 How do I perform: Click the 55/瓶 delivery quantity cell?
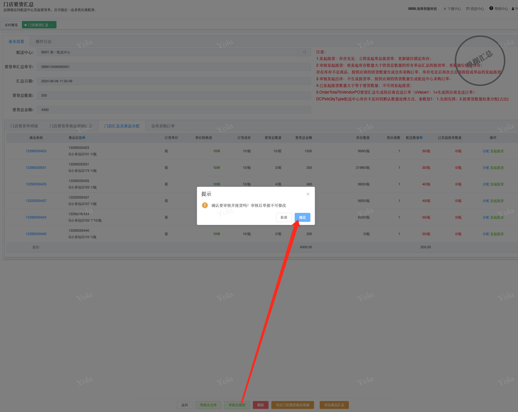pyautogui.click(x=426, y=217)
